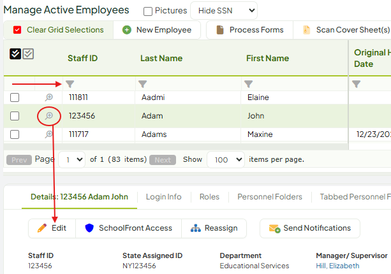Click the Next page button
The width and height of the screenshot is (391, 274).
pos(163,160)
